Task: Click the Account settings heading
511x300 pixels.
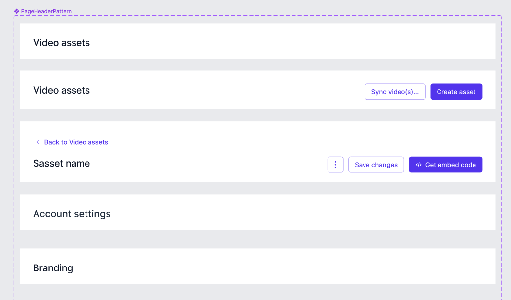Action: tap(72, 213)
